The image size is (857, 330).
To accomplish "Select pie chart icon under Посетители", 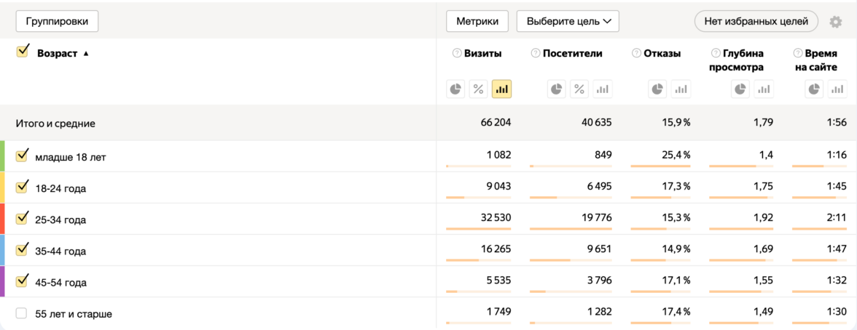I will pos(557,89).
